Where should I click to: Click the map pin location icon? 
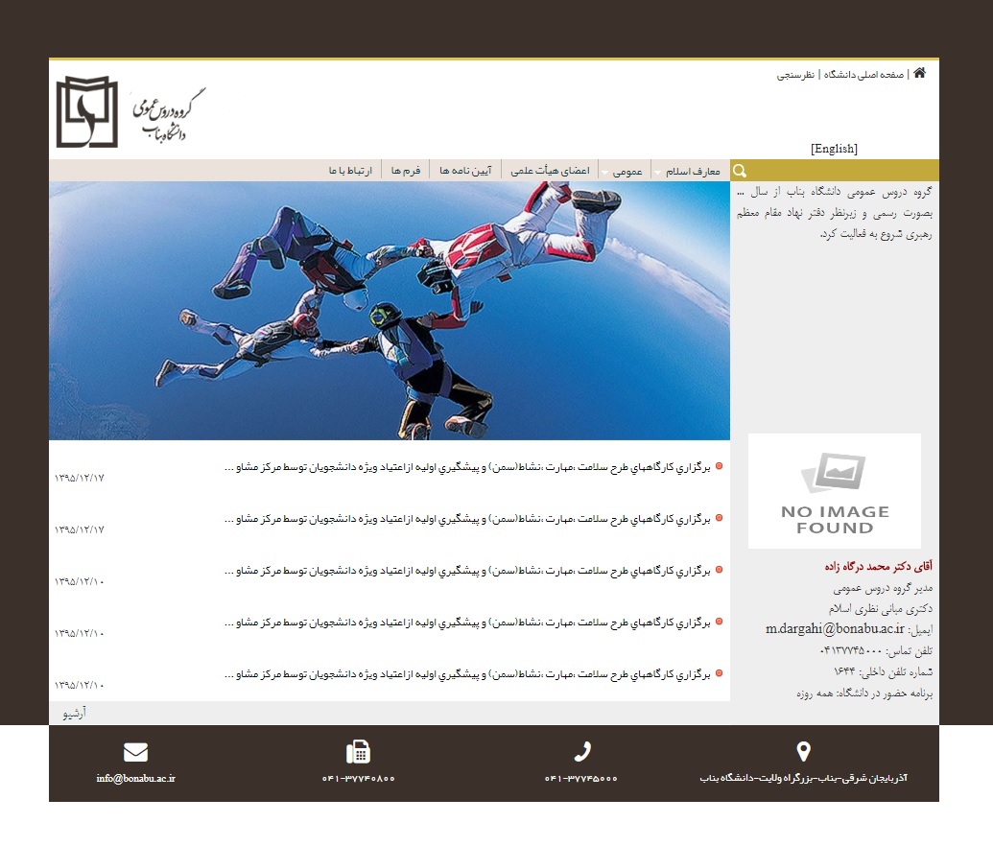tap(803, 752)
